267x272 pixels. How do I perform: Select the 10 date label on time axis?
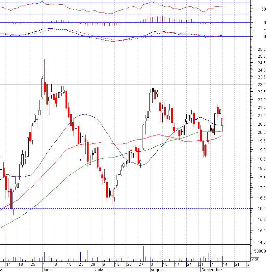[x=165, y=264]
